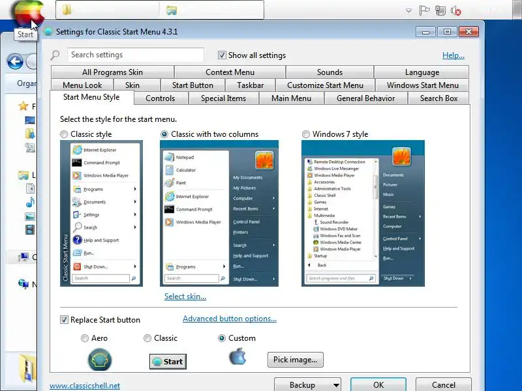
Task: Click the Classic Shell icon in title bar
Action: pos(48,31)
